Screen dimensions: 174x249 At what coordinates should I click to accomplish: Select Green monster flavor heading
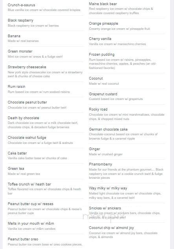20,51
